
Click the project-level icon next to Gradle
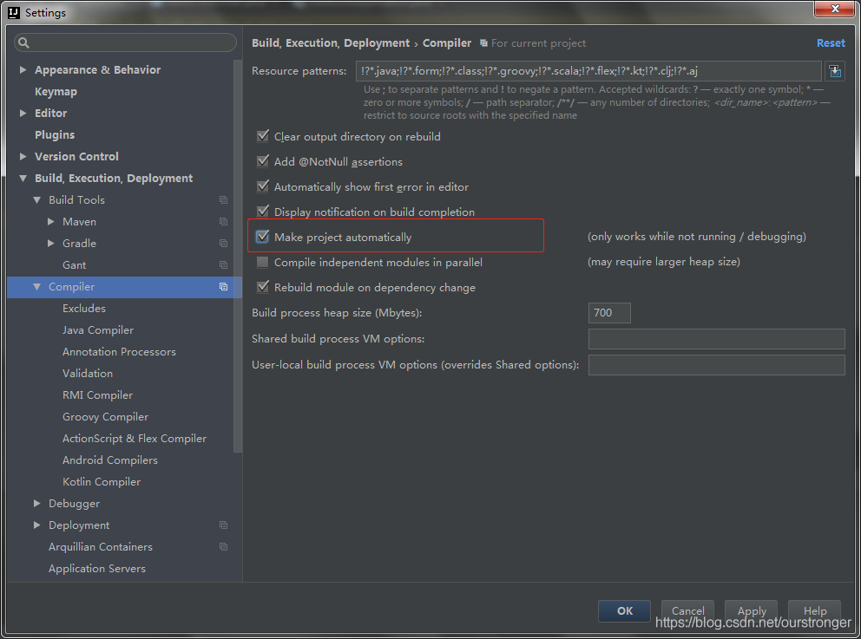tap(223, 243)
